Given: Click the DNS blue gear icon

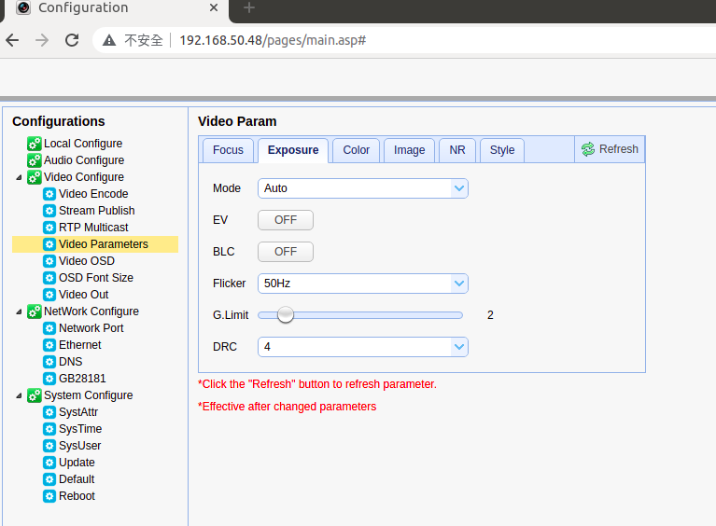Looking at the screenshot, I should tap(49, 362).
